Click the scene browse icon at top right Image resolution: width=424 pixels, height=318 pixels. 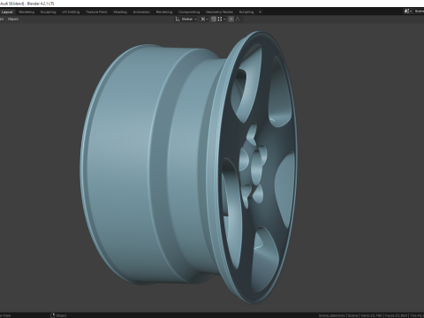tap(407, 11)
